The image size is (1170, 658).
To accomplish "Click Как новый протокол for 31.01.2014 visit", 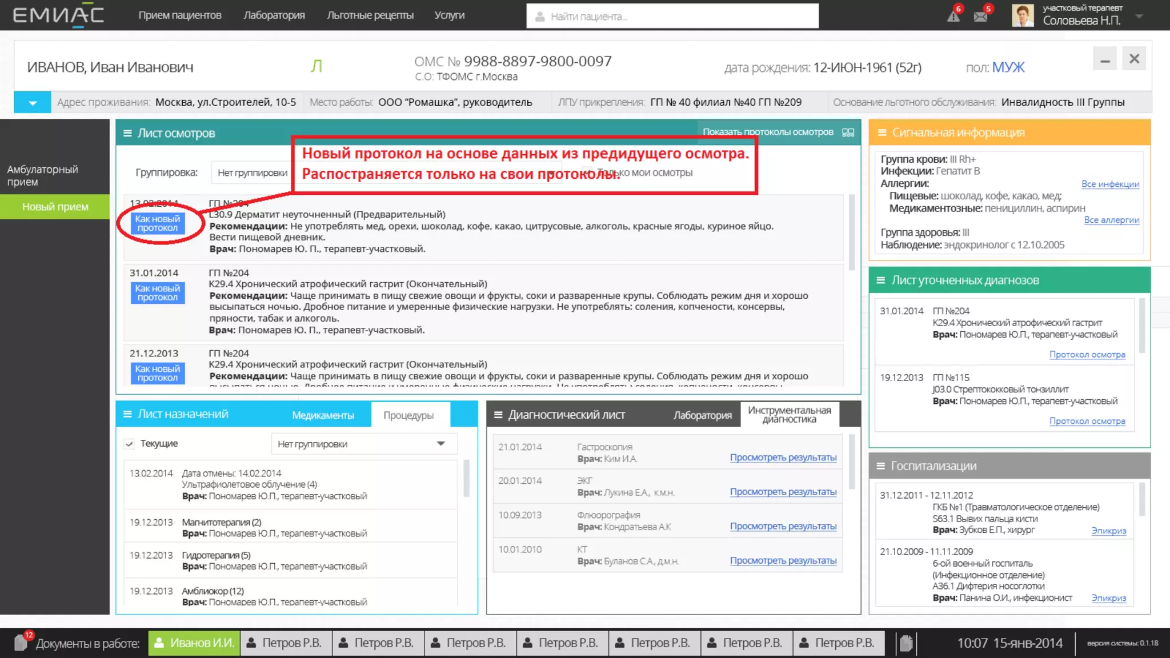I will tap(158, 293).
